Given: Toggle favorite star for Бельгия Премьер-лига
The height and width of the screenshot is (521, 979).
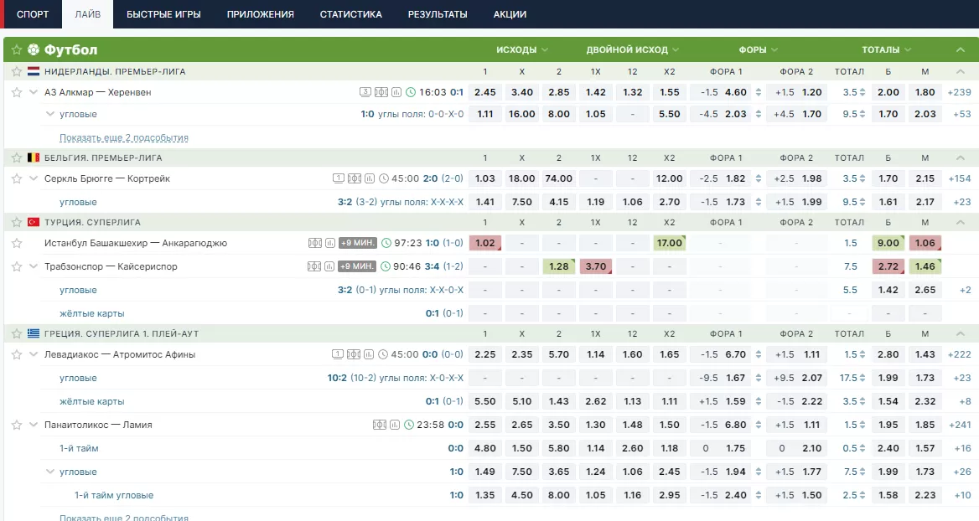Looking at the screenshot, I should [x=16, y=157].
